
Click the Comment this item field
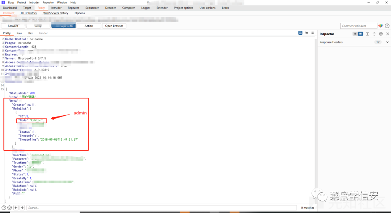pyautogui.click(x=359, y=26)
